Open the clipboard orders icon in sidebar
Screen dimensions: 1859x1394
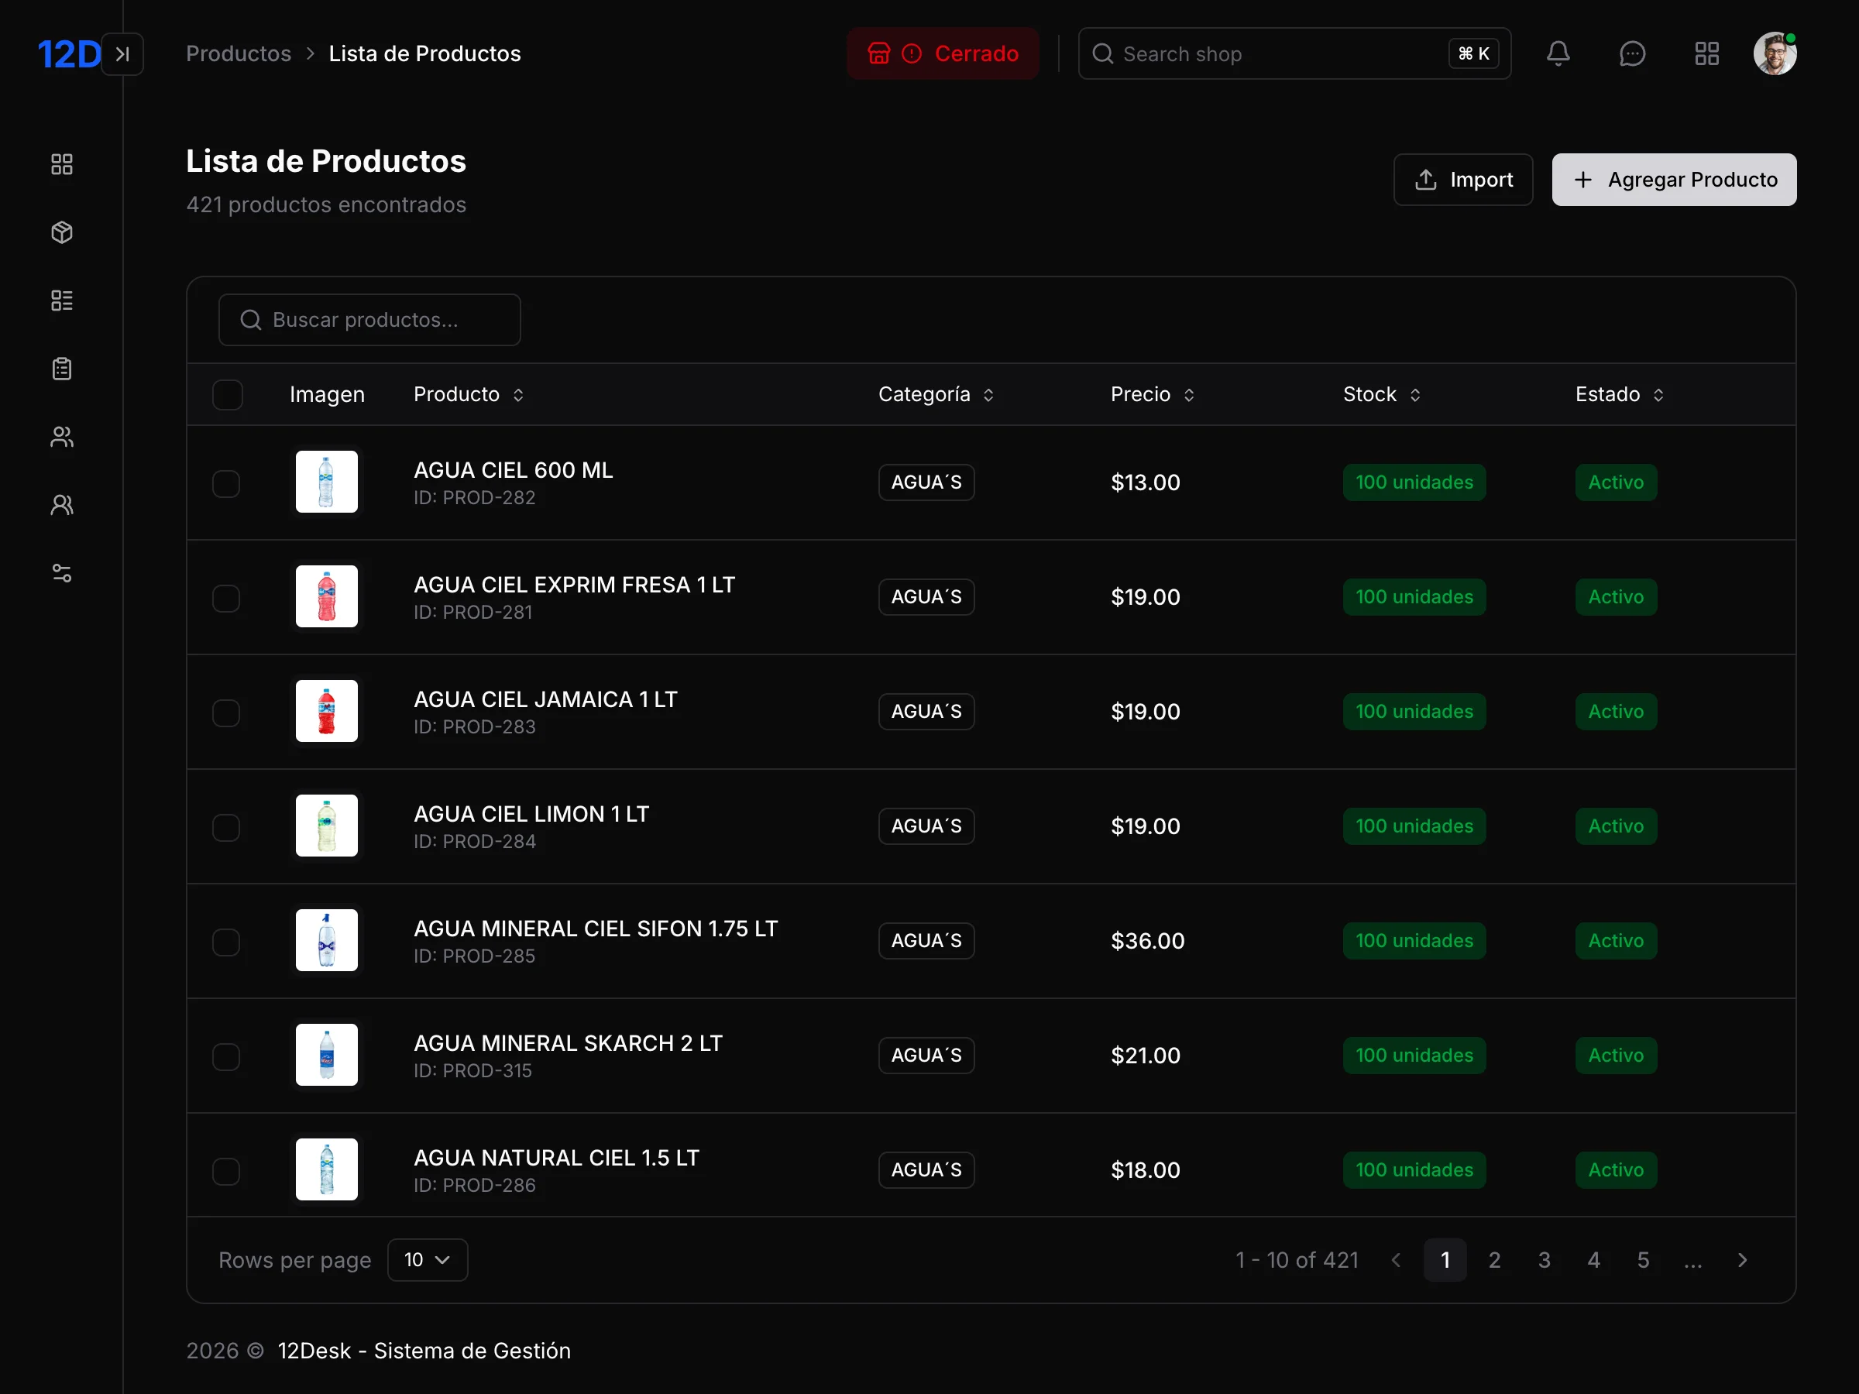(x=61, y=368)
